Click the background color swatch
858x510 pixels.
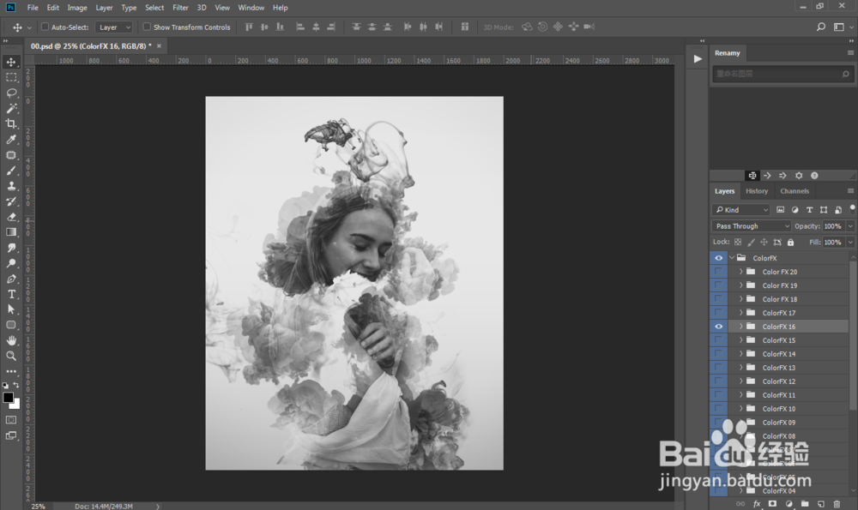[x=16, y=405]
